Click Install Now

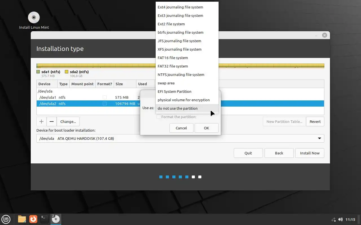tap(310, 153)
